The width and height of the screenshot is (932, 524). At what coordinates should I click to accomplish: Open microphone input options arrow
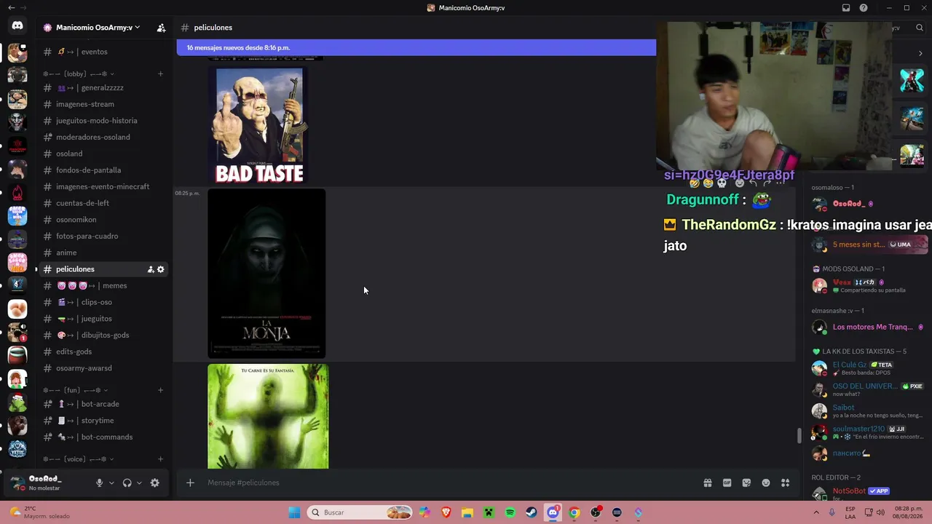[111, 483]
